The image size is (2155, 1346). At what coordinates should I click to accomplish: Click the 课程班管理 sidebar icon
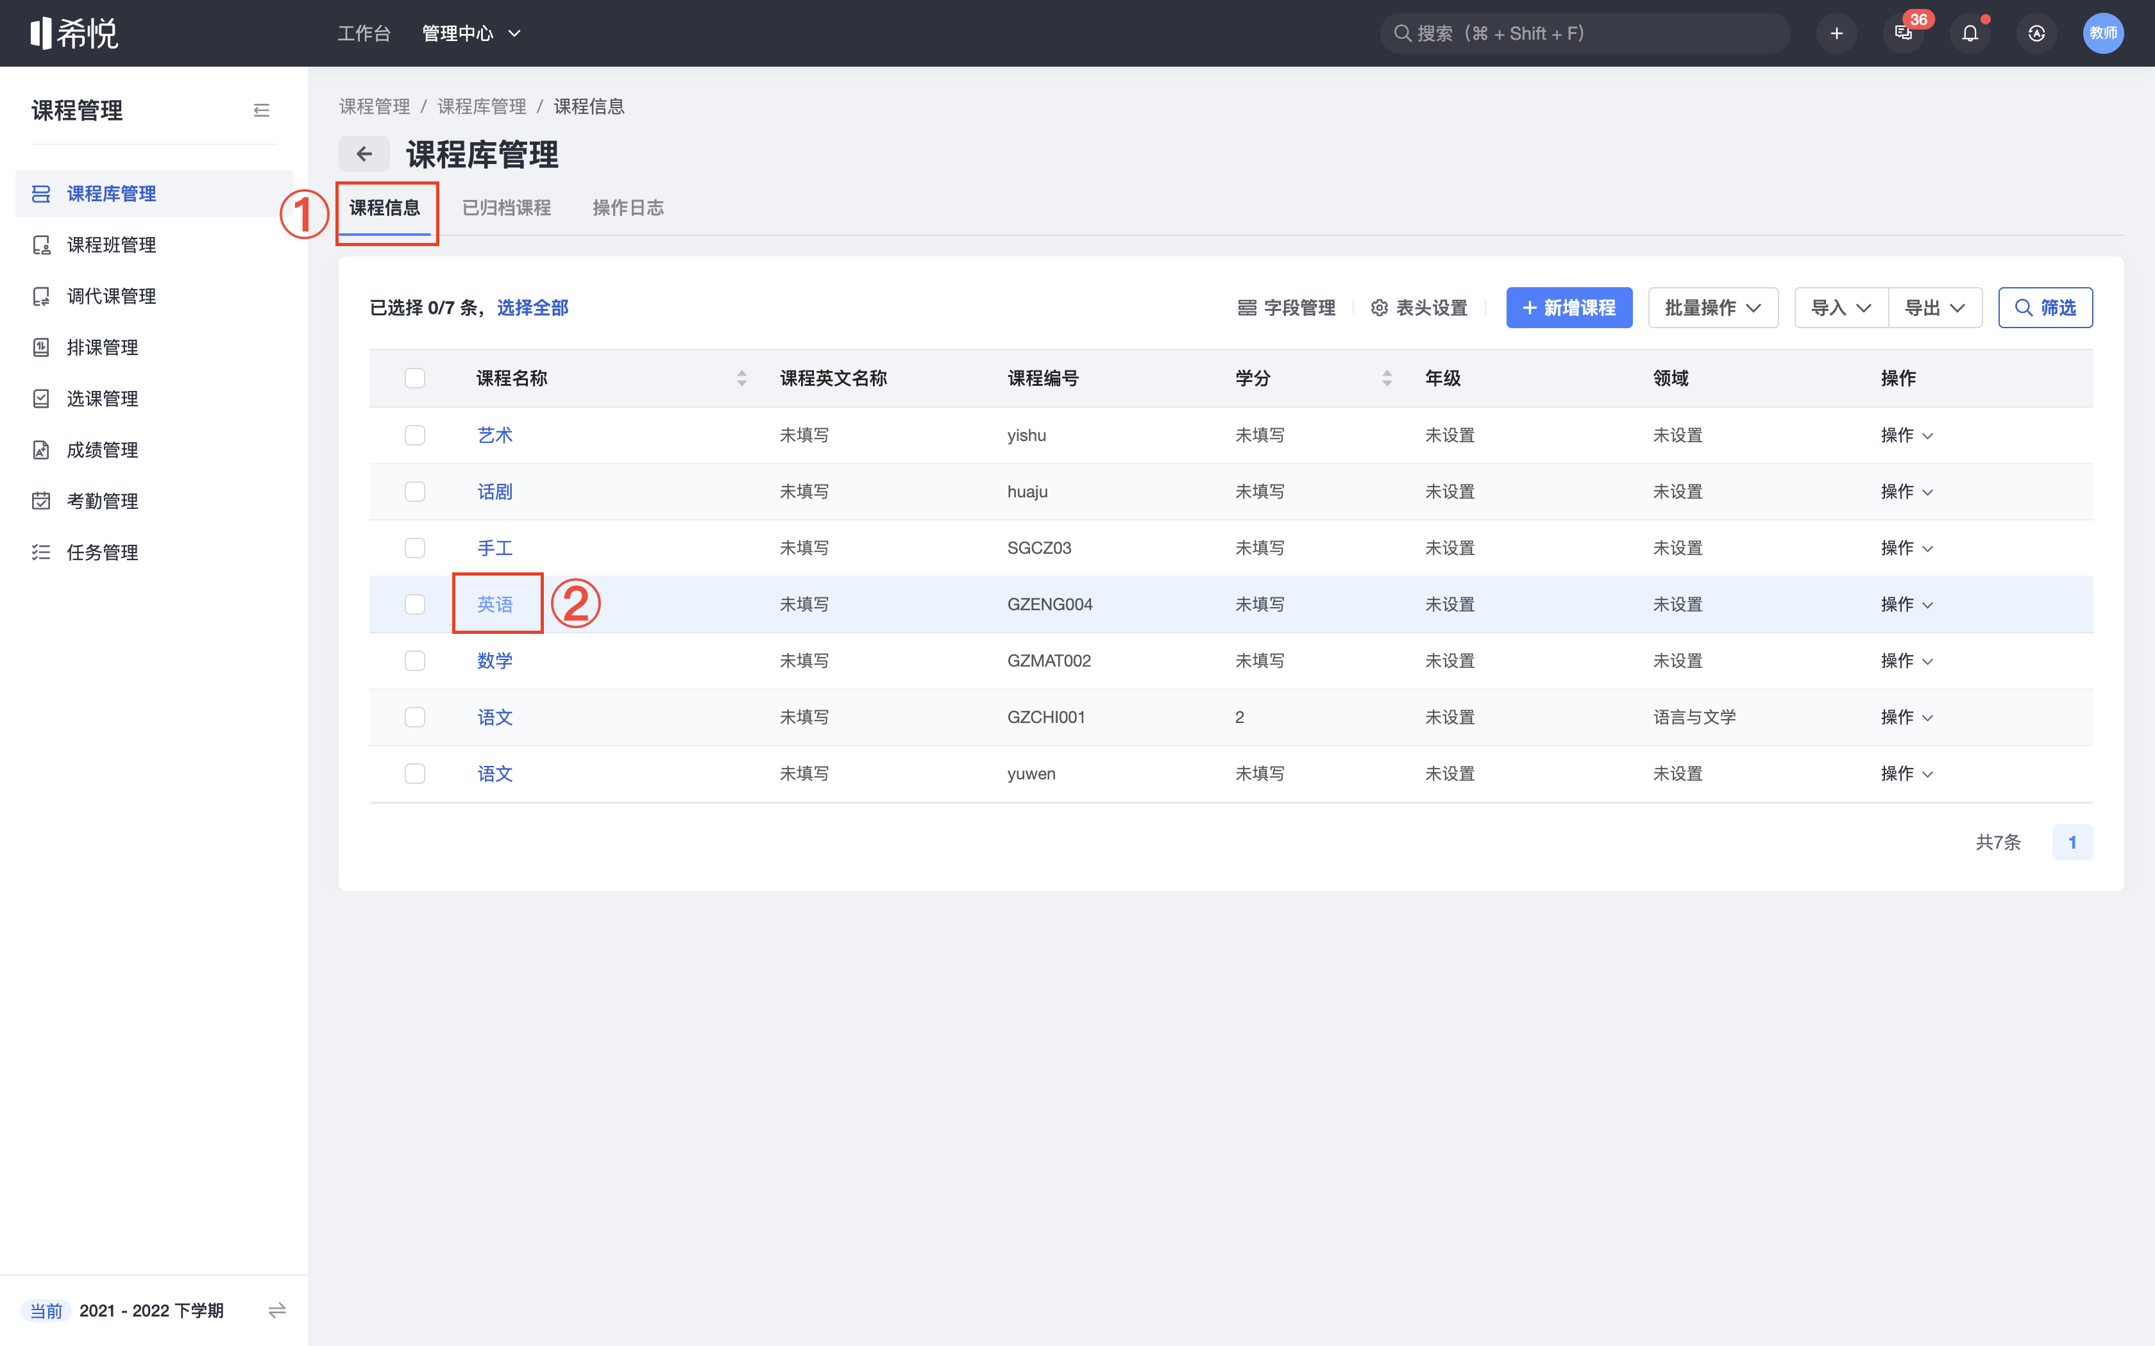41,245
